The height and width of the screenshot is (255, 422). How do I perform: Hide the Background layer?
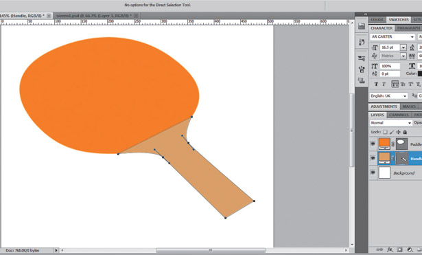373,173
